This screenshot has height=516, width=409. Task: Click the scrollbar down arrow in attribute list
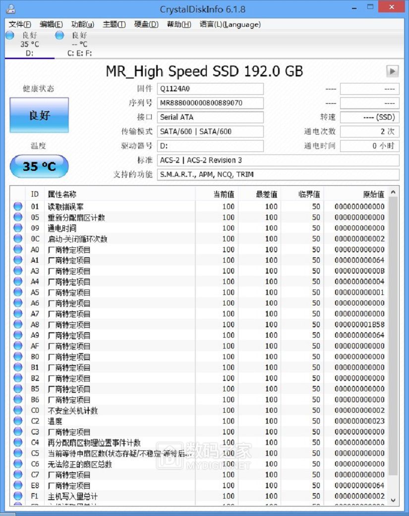coord(394,500)
